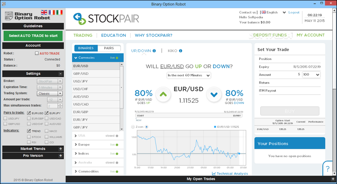Click the Guidelines button
Image resolution: width=337 pixels, height=184 pixels.
pos(33,26)
